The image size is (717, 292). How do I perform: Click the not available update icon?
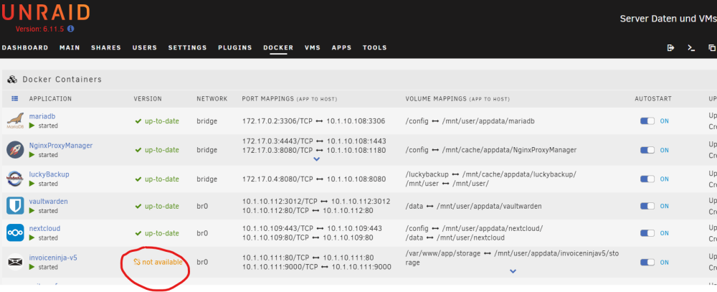pyautogui.click(x=137, y=262)
